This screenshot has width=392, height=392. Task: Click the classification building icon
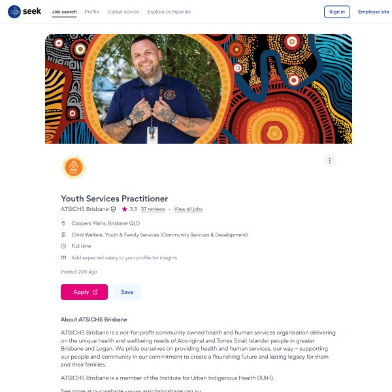point(63,235)
